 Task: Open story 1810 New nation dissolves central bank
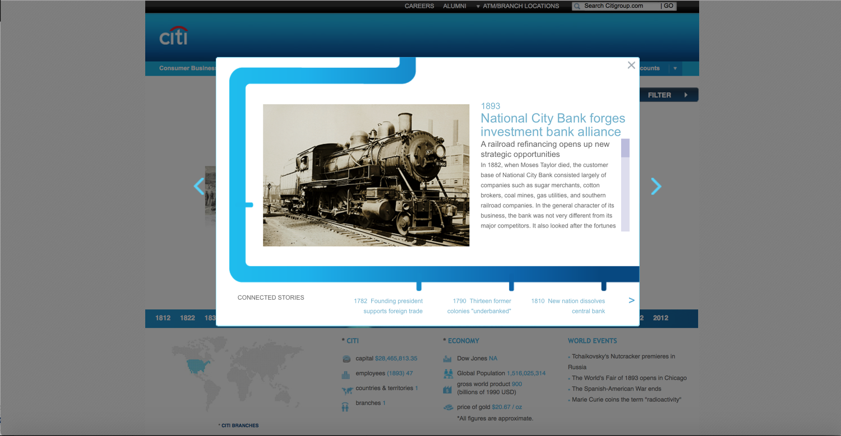[568, 306]
